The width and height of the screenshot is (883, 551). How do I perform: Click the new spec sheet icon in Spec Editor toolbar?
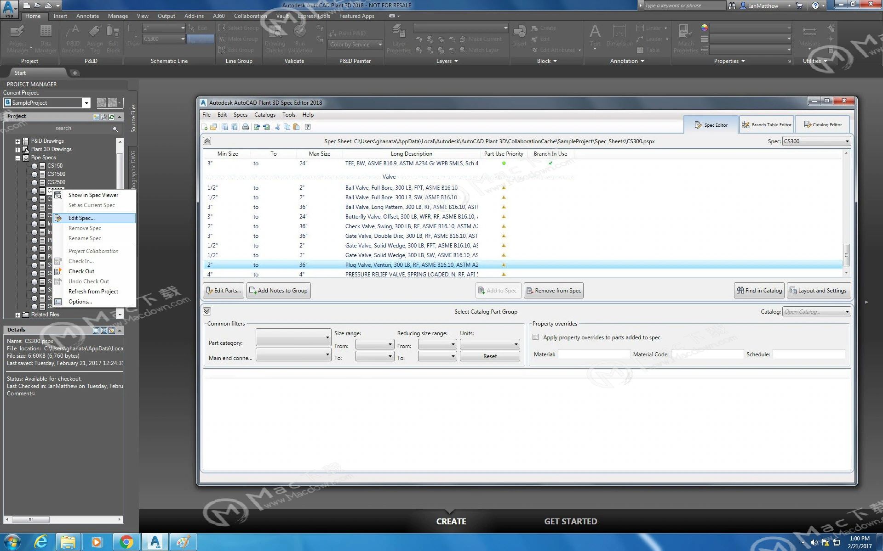[x=205, y=127]
